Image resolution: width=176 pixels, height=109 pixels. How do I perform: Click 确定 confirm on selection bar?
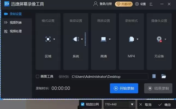[x=165, y=105]
